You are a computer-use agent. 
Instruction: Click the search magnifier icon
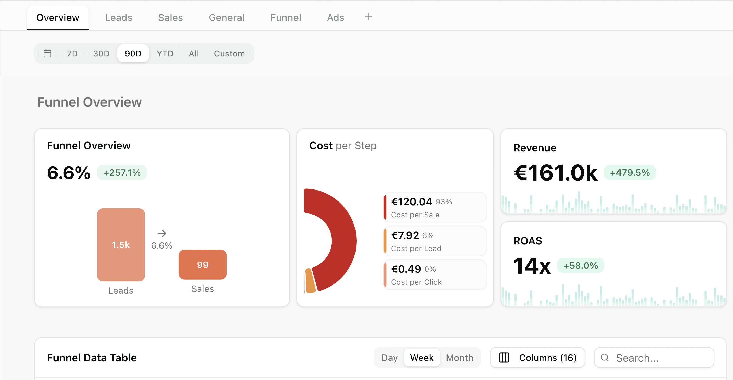[x=605, y=358]
